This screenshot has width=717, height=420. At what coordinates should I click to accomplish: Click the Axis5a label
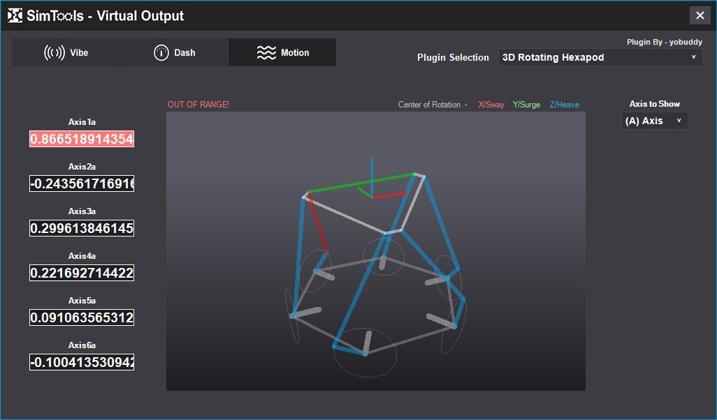coord(82,301)
